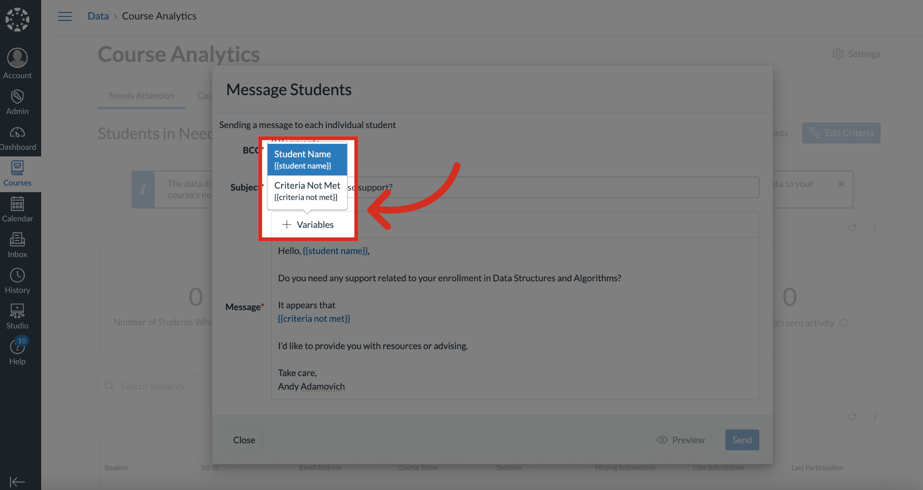Open the History clock icon
Viewport: 923px width, 490px height.
(17, 281)
